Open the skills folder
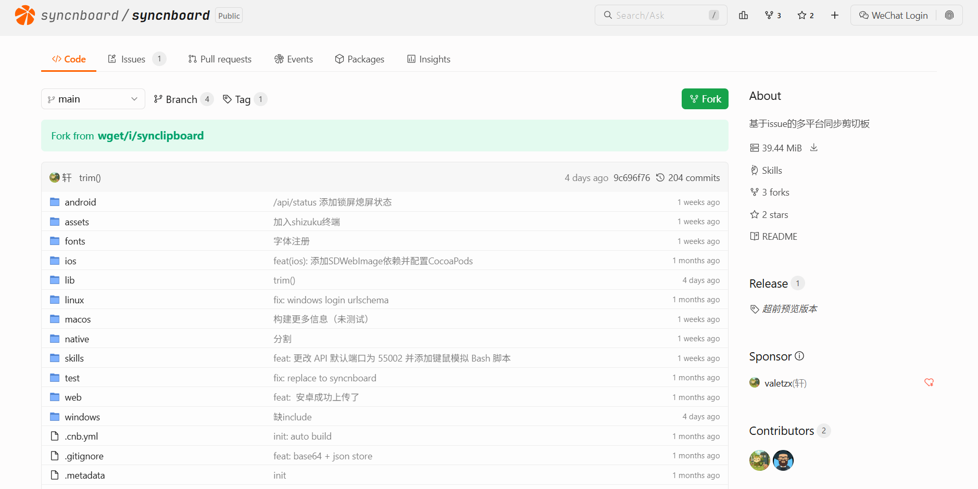Viewport: 978px width, 489px height. click(x=74, y=358)
